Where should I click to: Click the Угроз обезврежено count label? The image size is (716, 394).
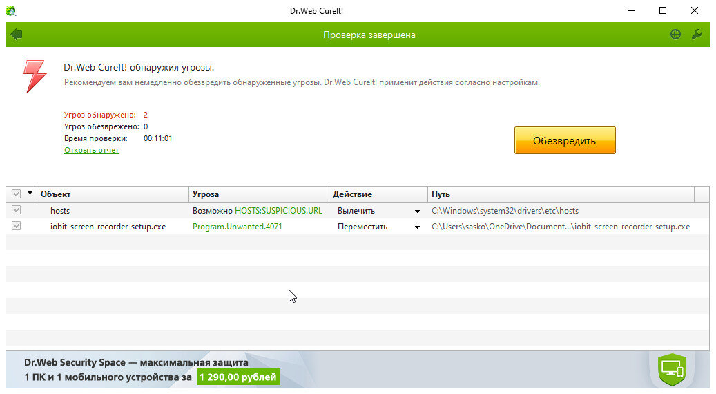pyautogui.click(x=101, y=126)
